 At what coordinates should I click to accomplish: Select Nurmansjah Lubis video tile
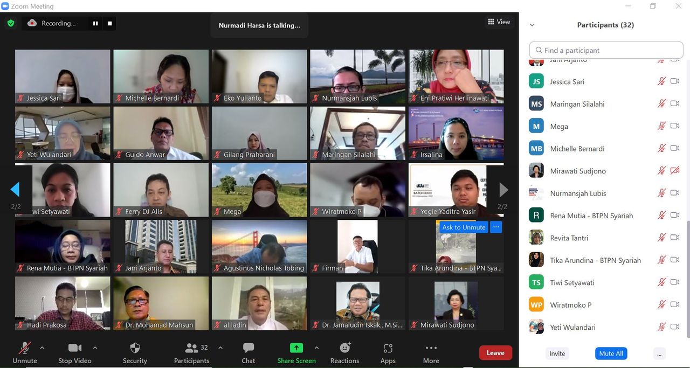pyautogui.click(x=357, y=77)
